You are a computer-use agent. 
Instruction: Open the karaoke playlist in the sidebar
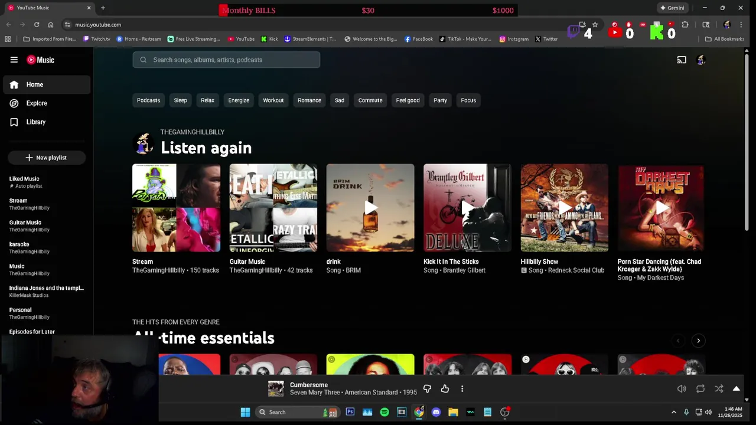coord(46,247)
